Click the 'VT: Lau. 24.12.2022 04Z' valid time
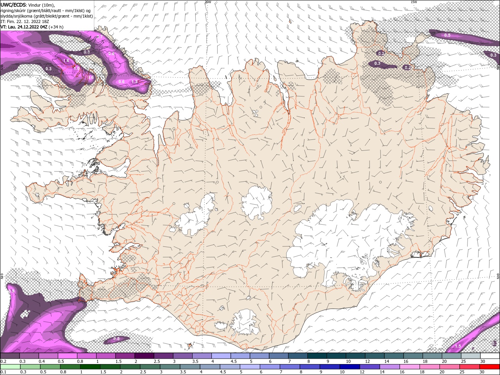This screenshot has width=500, height=375. (x=24, y=27)
